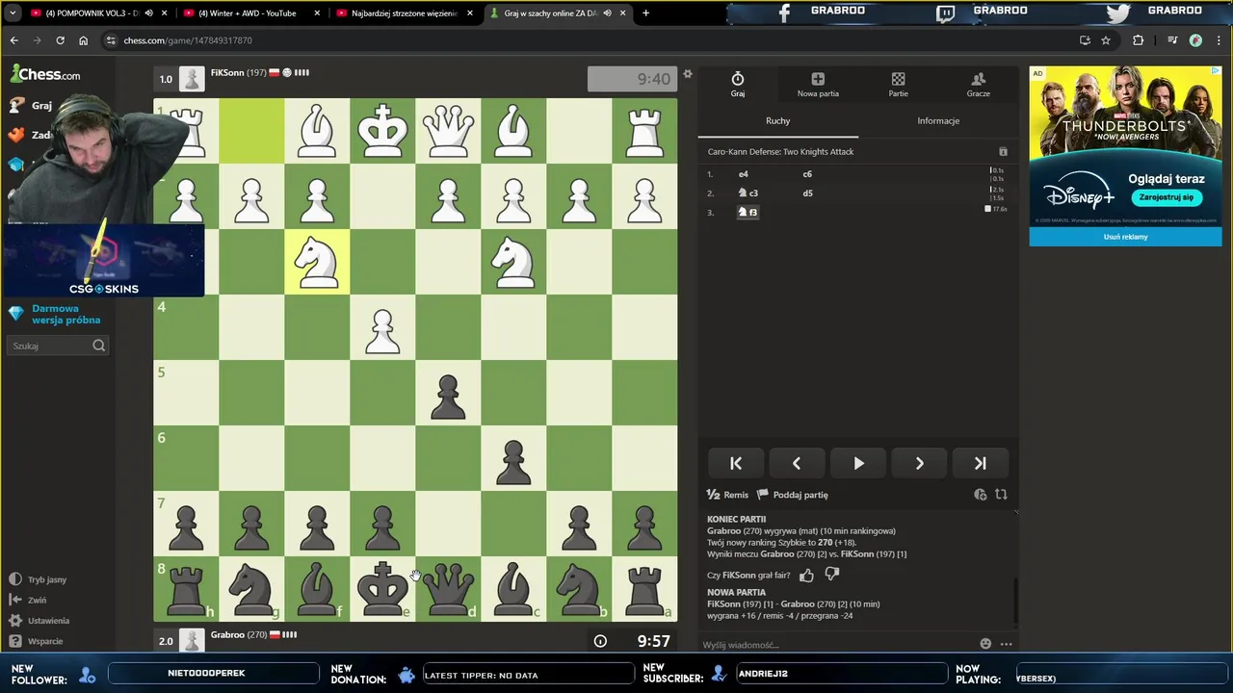Screen dimensions: 1233x693
Task: Jump to last move of game
Action: click(980, 463)
